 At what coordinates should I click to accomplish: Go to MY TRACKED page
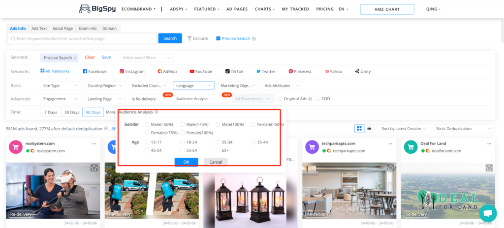coord(295,9)
